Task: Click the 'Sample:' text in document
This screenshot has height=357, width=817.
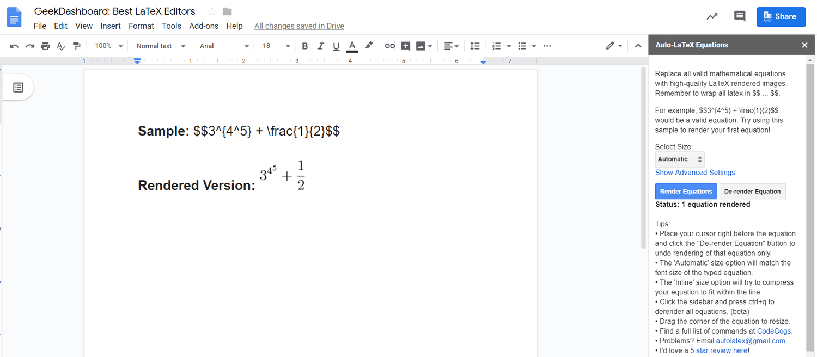Action: (163, 131)
